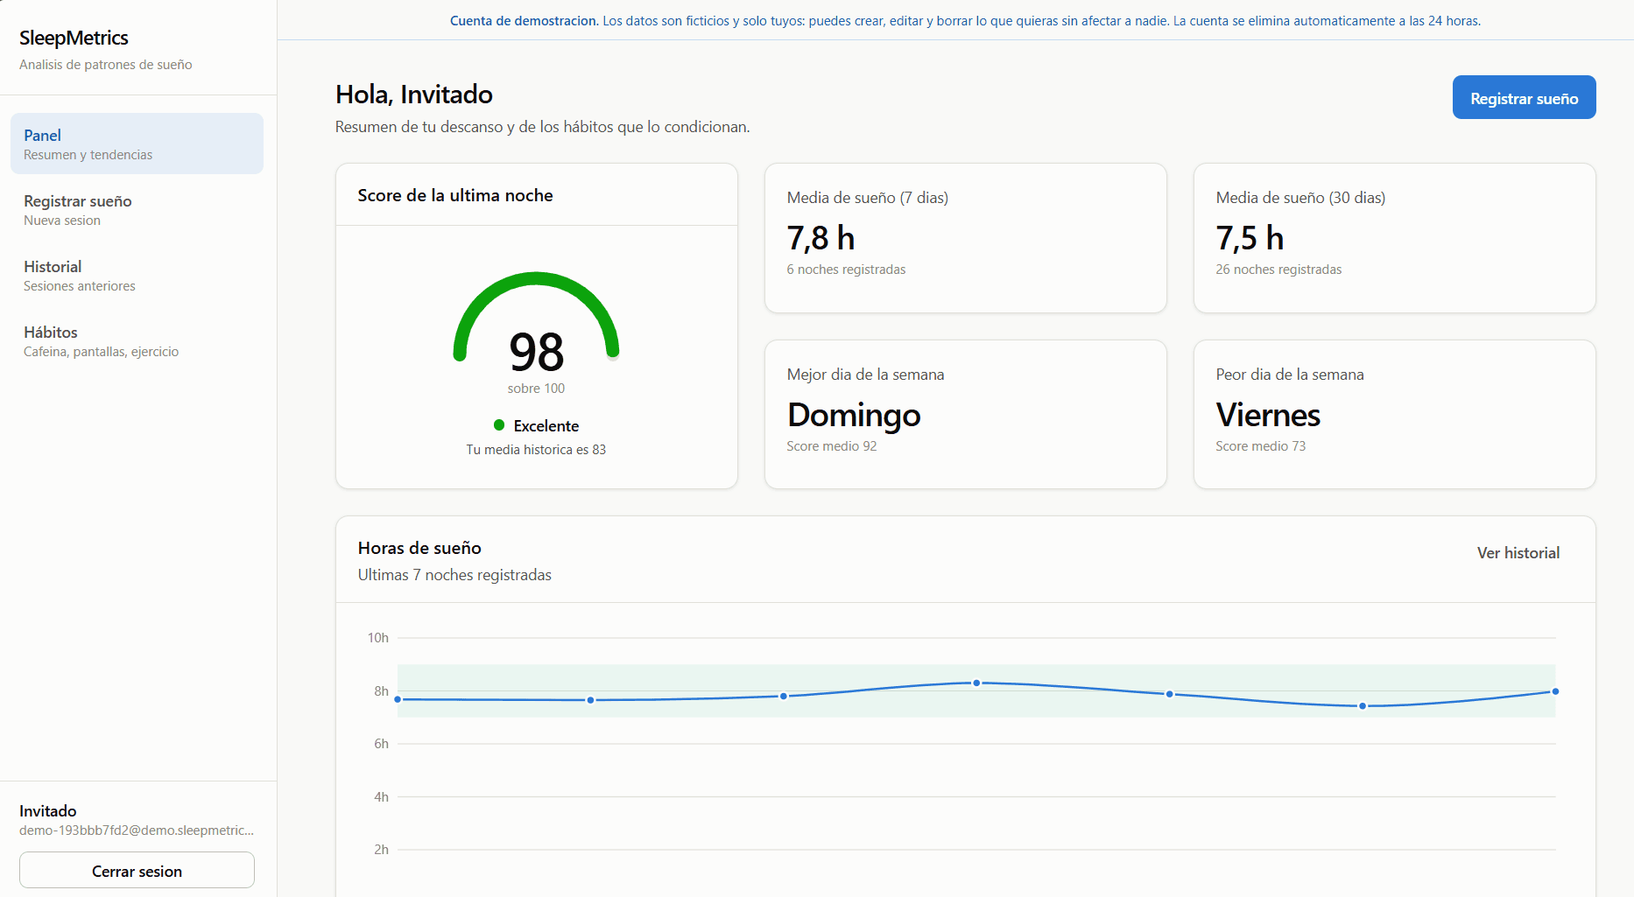The height and width of the screenshot is (897, 1634).
Task: Click the Peor dia Viernes card
Action: [1394, 414]
